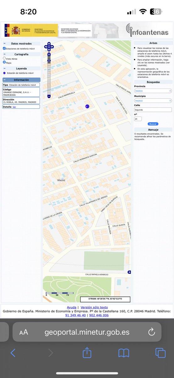Pan the map left with arrow control
Screen dimensions: 174x378
pyautogui.click(x=45, y=47)
